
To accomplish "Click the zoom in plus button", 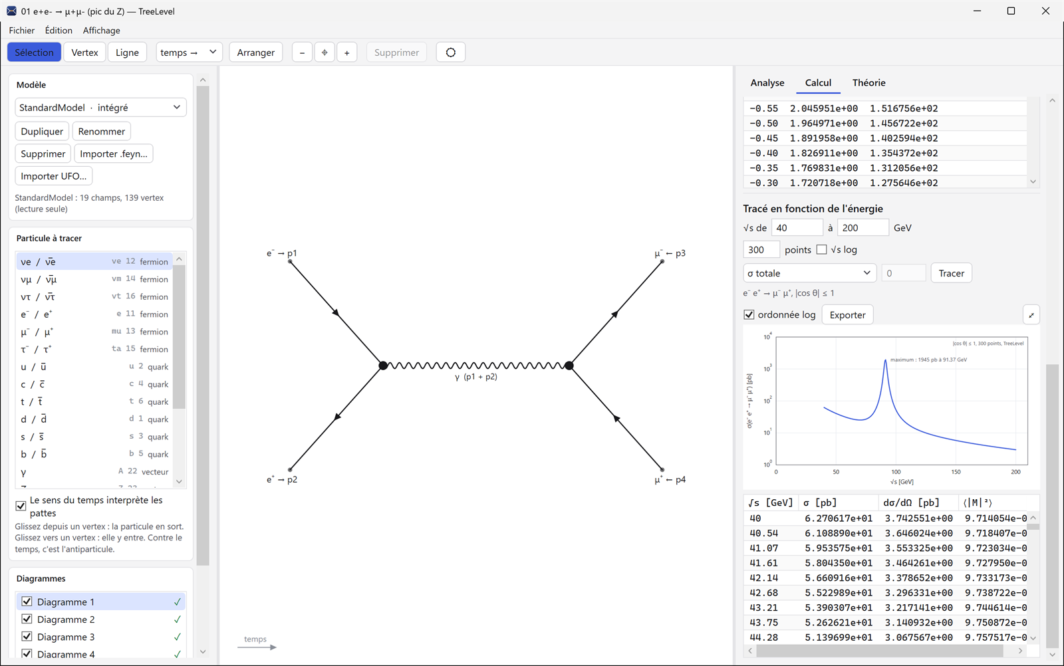I will point(346,53).
